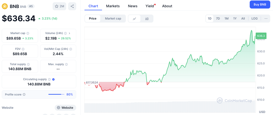Click Total supply info icon
This screenshot has width=273, height=115.
[x=28, y=64]
